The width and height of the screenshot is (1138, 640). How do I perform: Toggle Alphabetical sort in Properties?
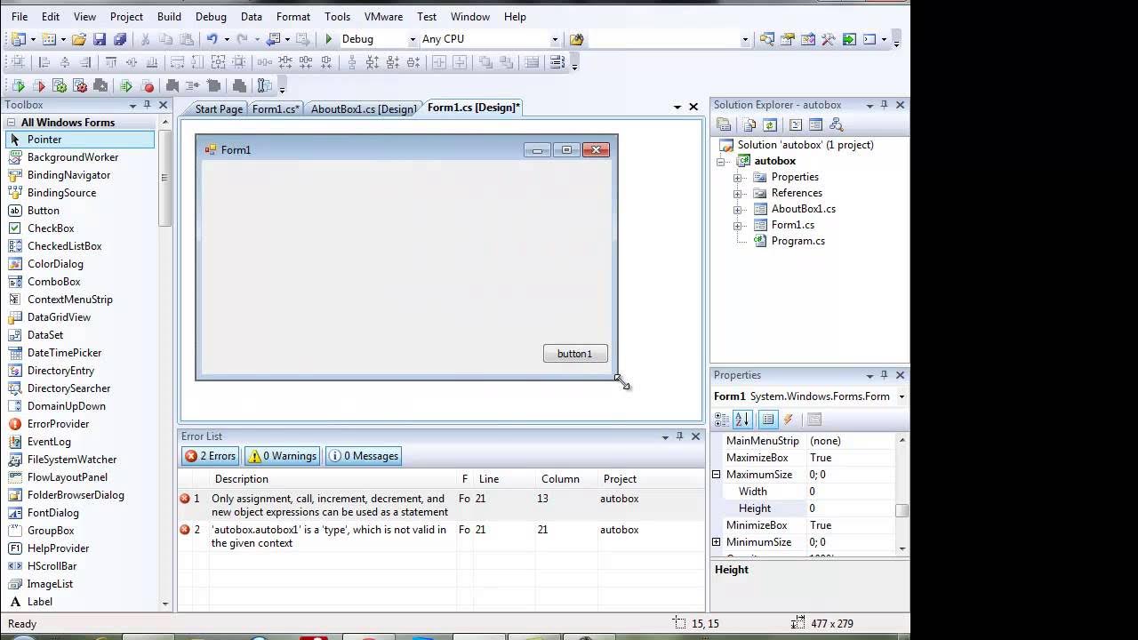[743, 420]
